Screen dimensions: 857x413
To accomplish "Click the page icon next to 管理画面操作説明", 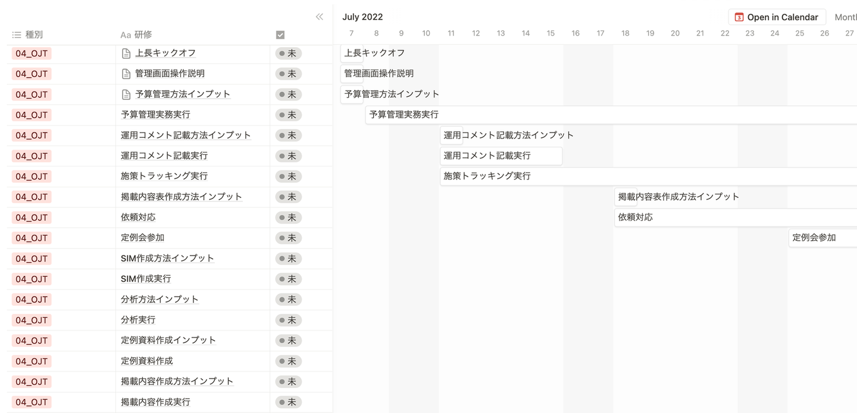I will pos(126,74).
